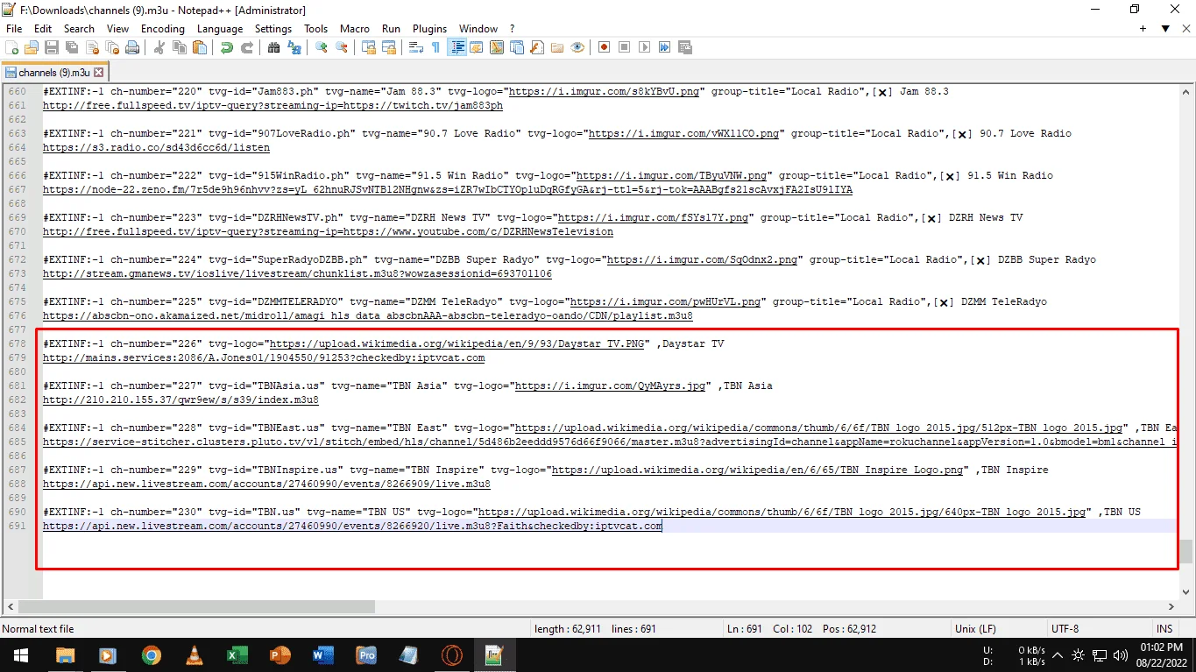Viewport: 1196px width, 672px height.
Task: Click the stream.gmanews.tv chunklist URL
Action: point(297,274)
